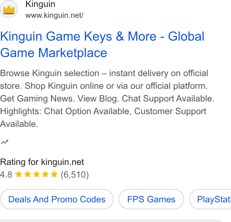Click the horizontal scrollbar under the chips
231x222 pixels.
[x=110, y=221]
